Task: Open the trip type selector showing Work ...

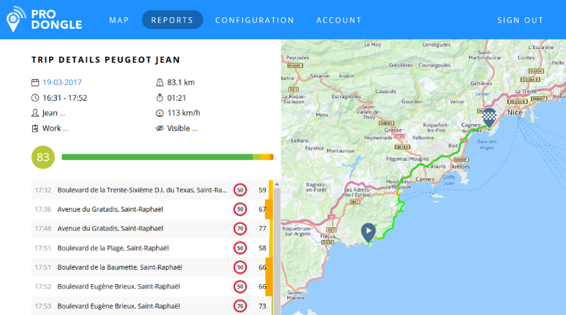Action: pos(55,128)
